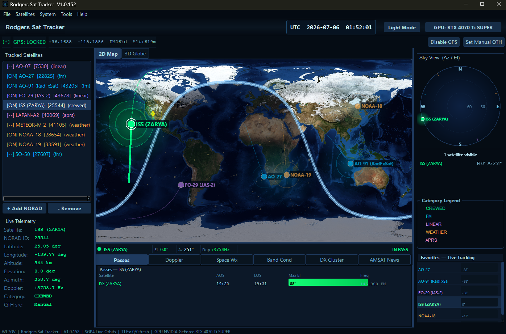
Task: Click the IN PASS status label
Action: (x=400, y=249)
